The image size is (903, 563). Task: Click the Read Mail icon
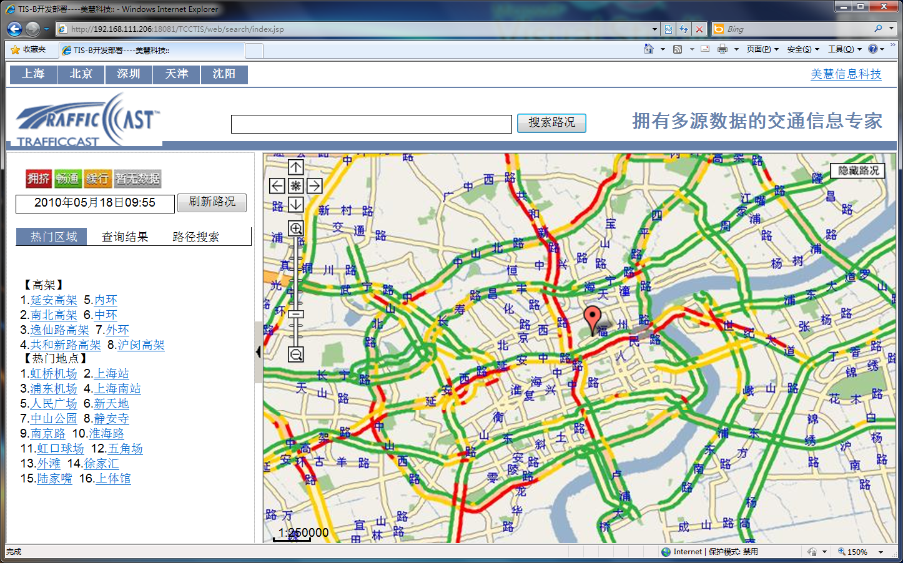(x=705, y=49)
